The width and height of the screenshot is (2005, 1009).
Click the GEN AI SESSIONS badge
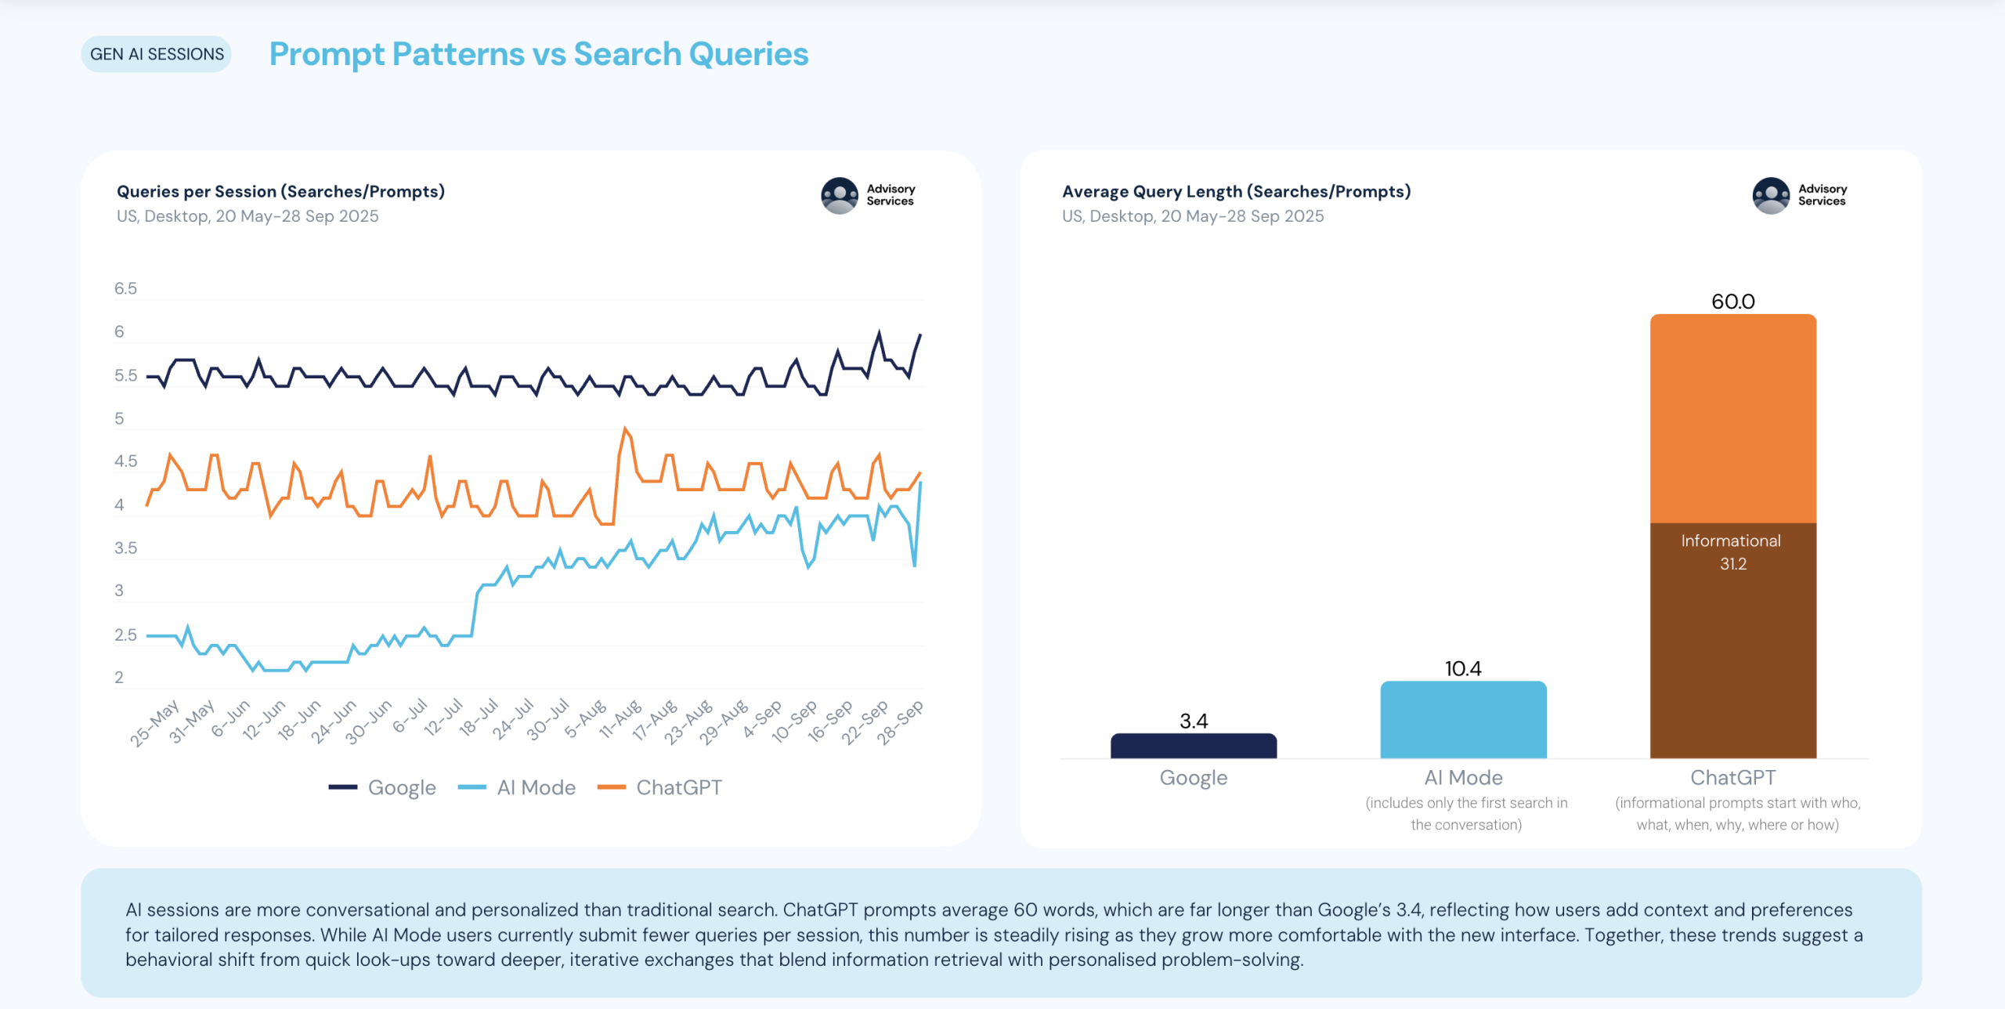[x=157, y=54]
